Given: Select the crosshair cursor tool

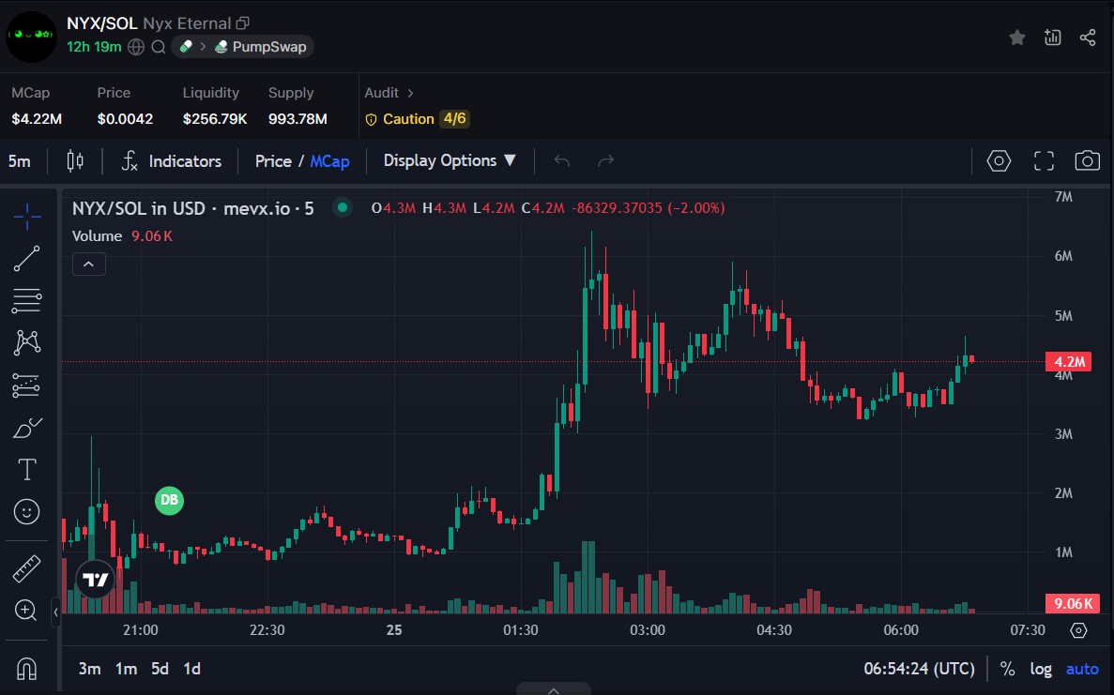Looking at the screenshot, I should [x=27, y=217].
